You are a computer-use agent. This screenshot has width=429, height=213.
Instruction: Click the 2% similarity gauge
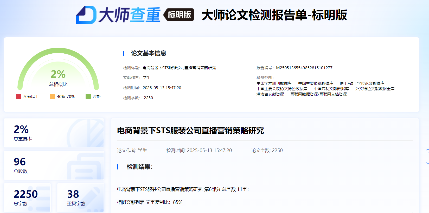[58, 69]
